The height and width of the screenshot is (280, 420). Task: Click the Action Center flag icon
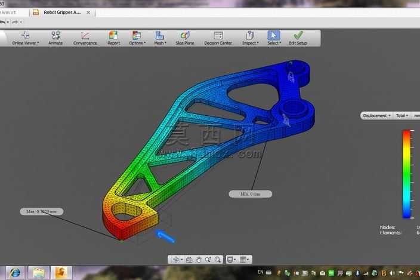tap(402, 273)
